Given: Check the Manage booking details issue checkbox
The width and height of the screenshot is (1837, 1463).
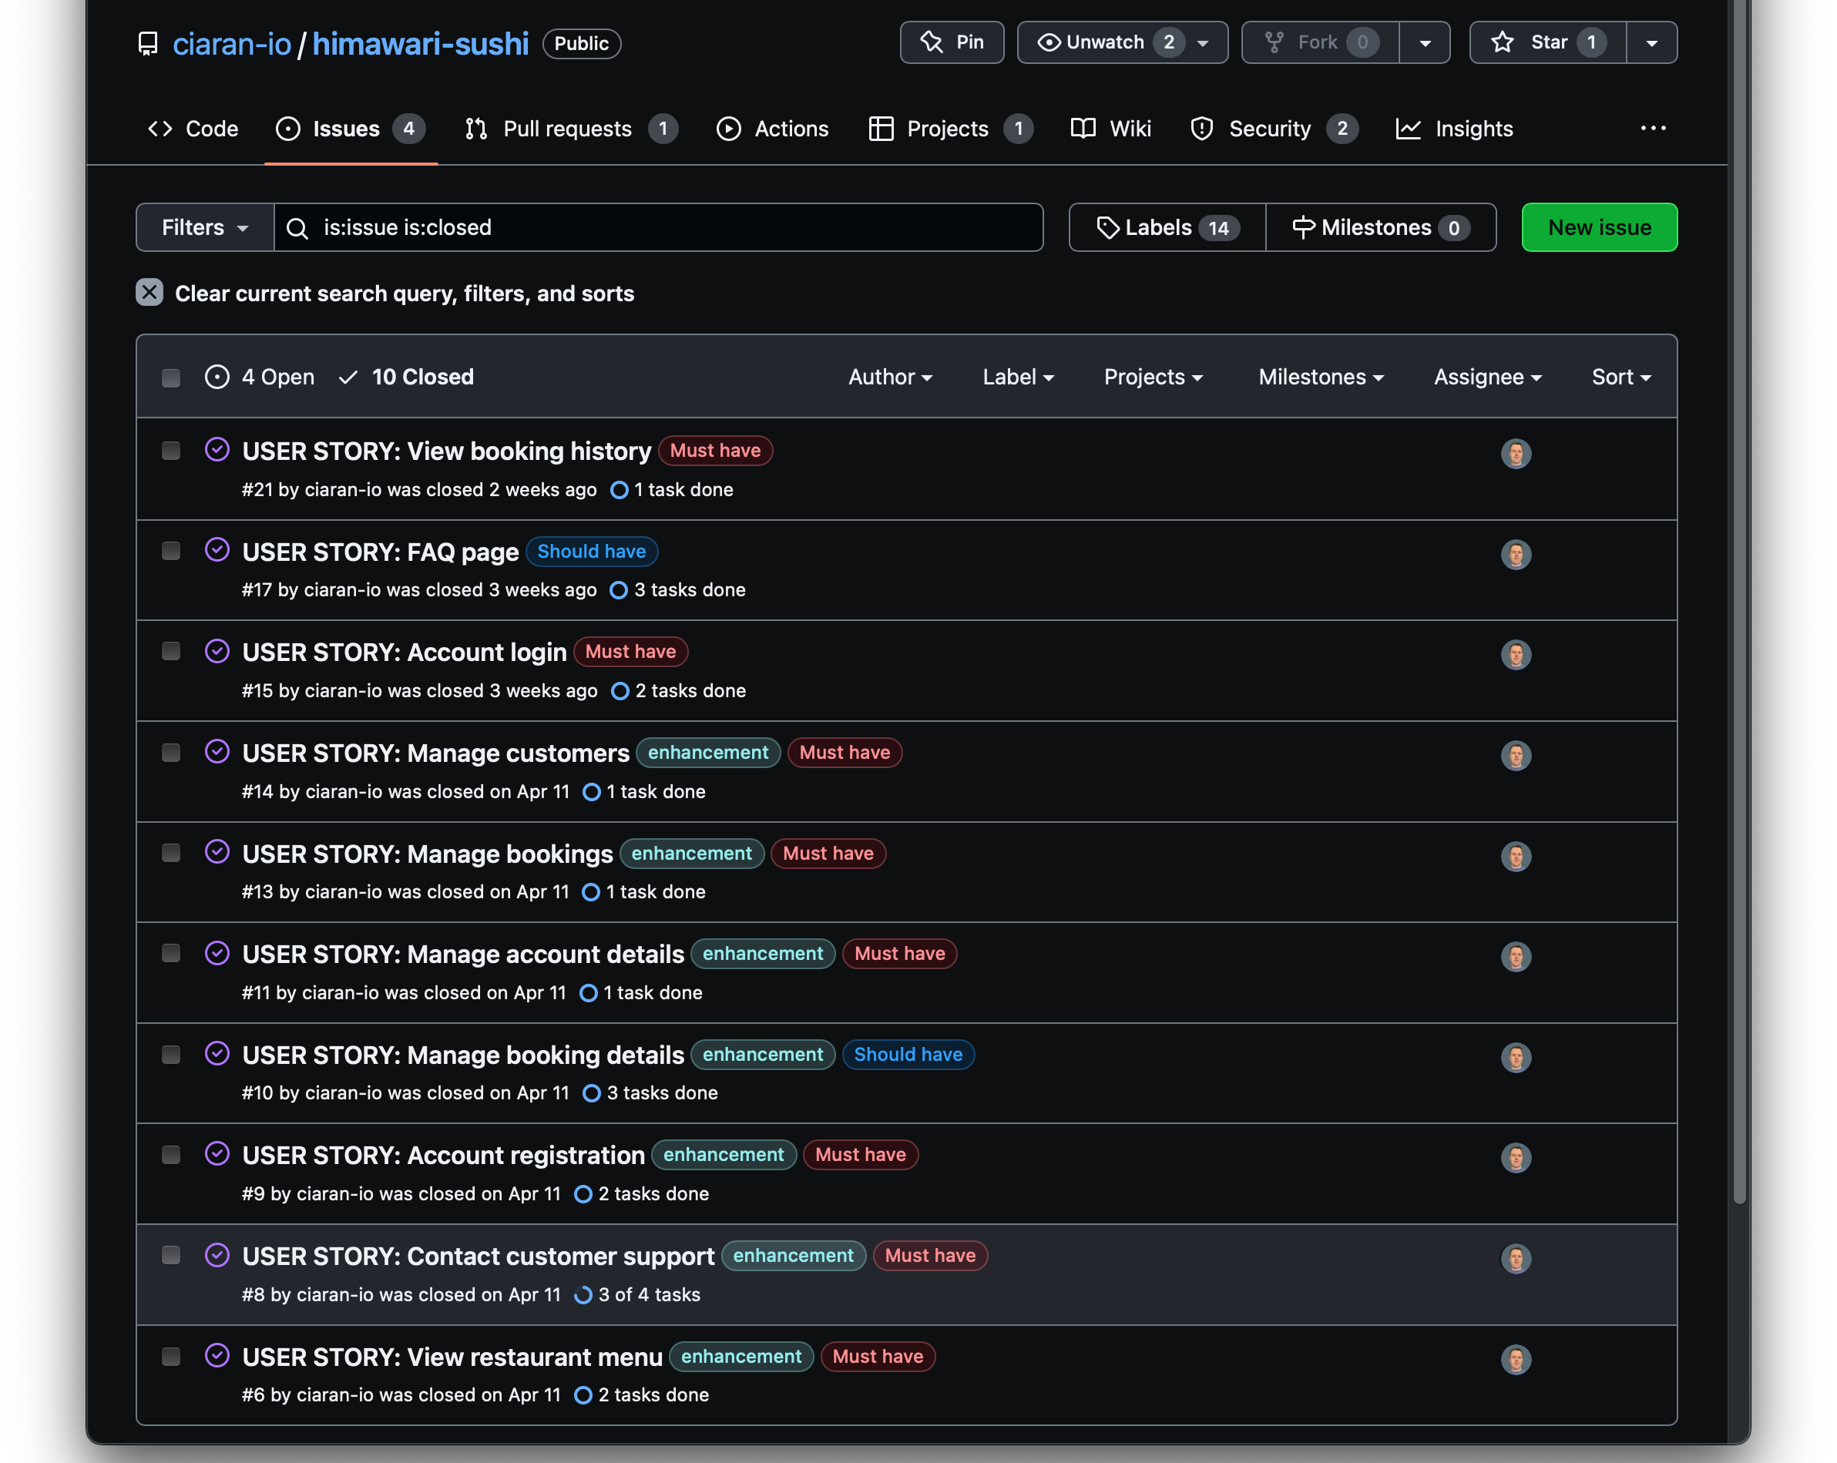Looking at the screenshot, I should click(x=171, y=1055).
